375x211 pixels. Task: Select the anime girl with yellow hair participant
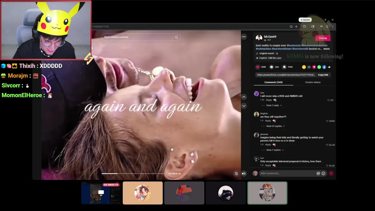point(143,193)
